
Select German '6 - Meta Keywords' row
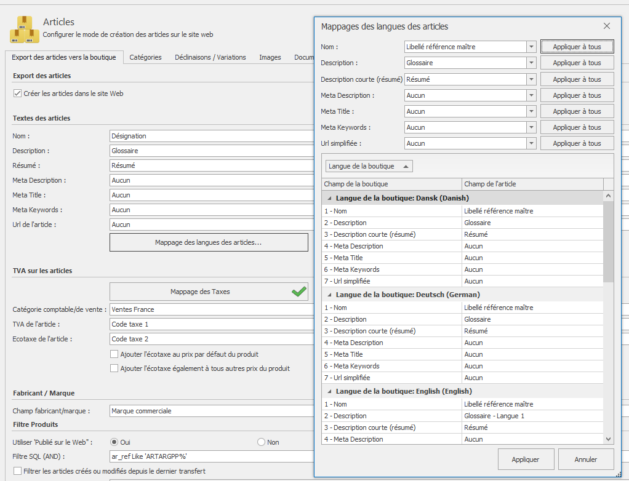coord(463,366)
